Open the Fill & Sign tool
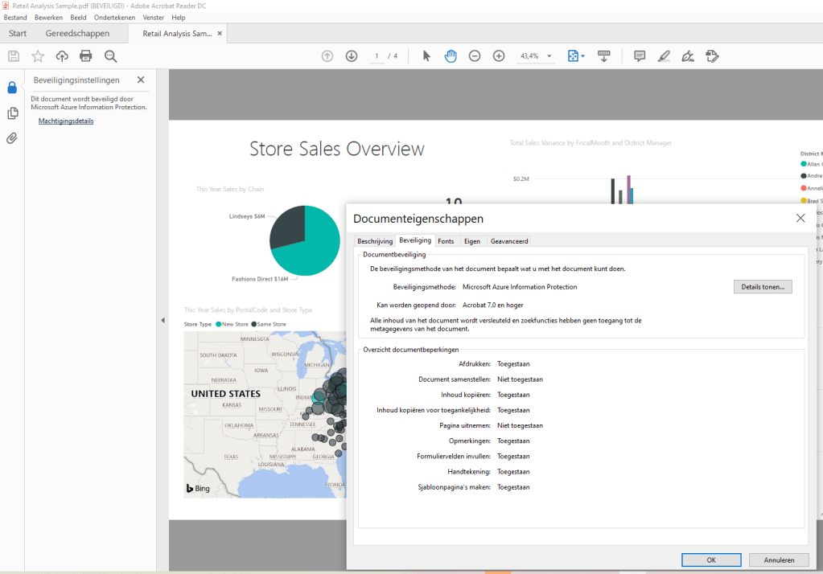This screenshot has width=823, height=574. pos(712,55)
